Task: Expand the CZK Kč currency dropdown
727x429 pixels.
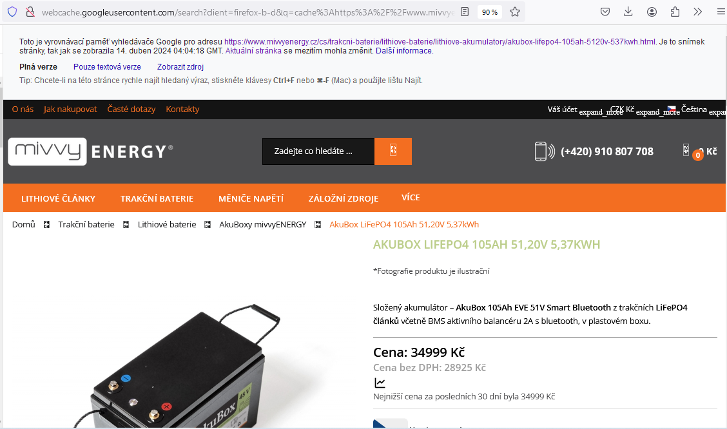Action: (x=645, y=110)
